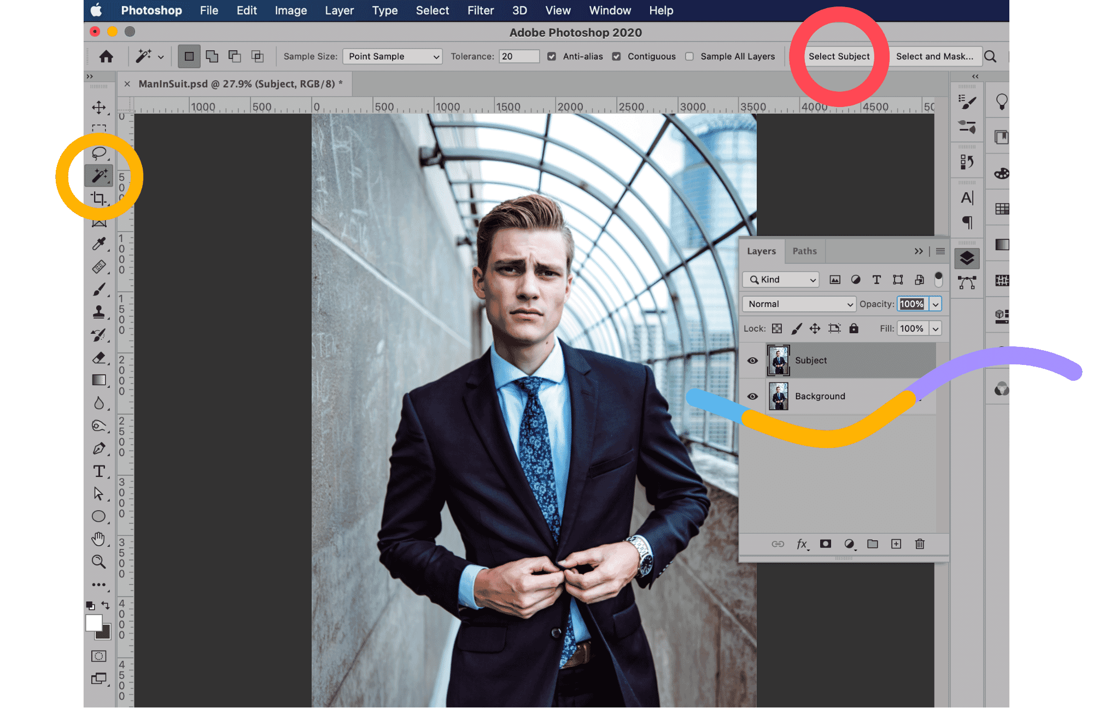Hide the Background layer visibility eye
Viewport: 1093px width, 708px height.
point(752,396)
